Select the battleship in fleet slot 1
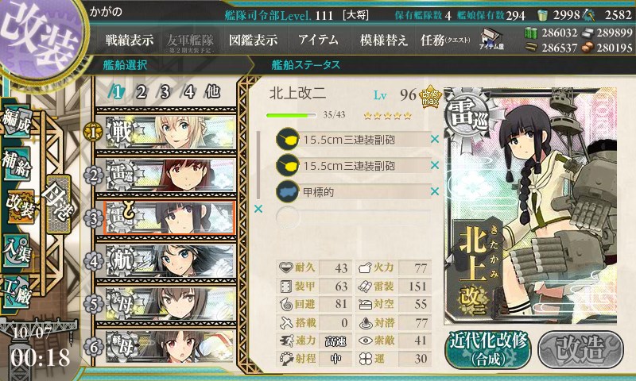The image size is (636, 381). [170, 132]
